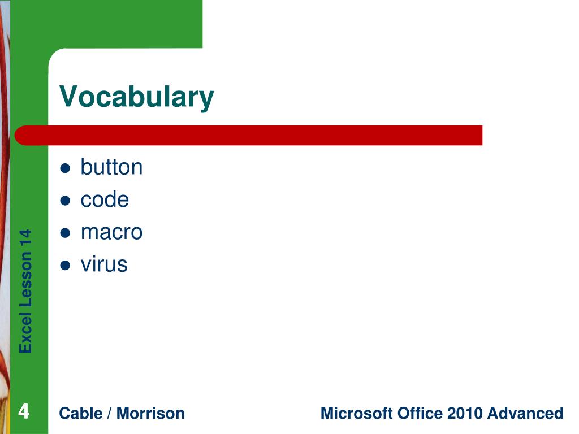The width and height of the screenshot is (579, 434).
Task: Select the word code in the list
Action: click(105, 199)
